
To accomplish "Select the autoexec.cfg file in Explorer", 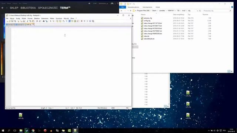I will click(x=148, y=18).
